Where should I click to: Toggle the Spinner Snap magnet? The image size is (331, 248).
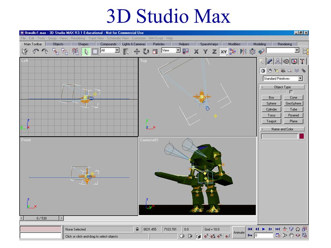227,236
